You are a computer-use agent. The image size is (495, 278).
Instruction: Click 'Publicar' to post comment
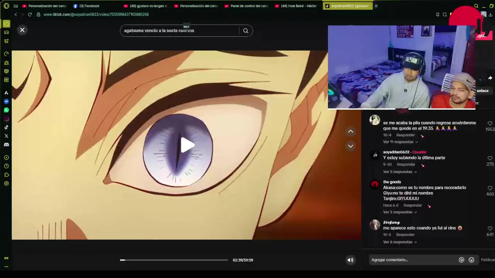[487, 260]
